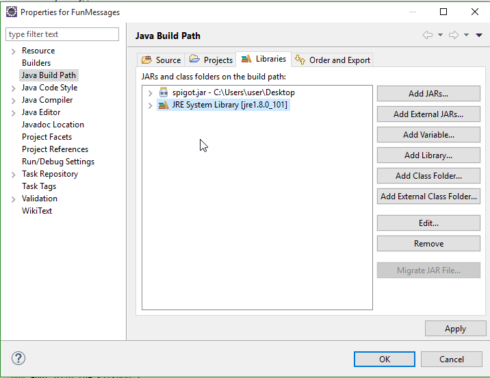Click the Add Library... button

428,155
